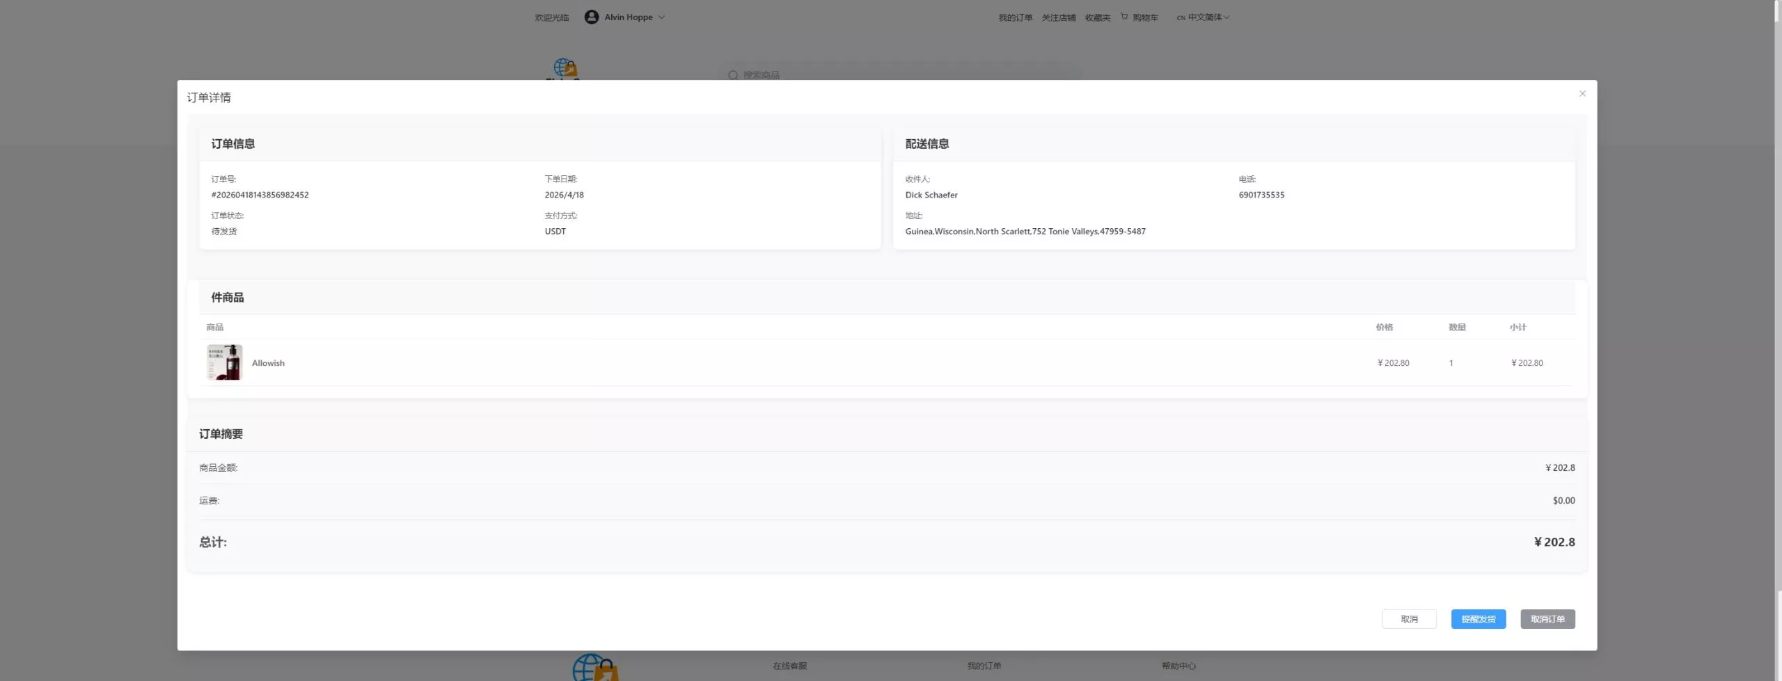Click the 取消 button
This screenshot has height=681, width=1782.
pyautogui.click(x=1408, y=619)
